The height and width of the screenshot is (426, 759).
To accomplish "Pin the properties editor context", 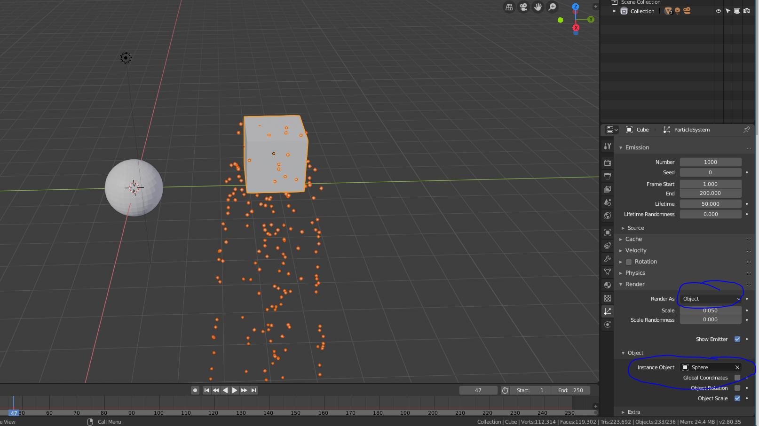I will coord(747,130).
